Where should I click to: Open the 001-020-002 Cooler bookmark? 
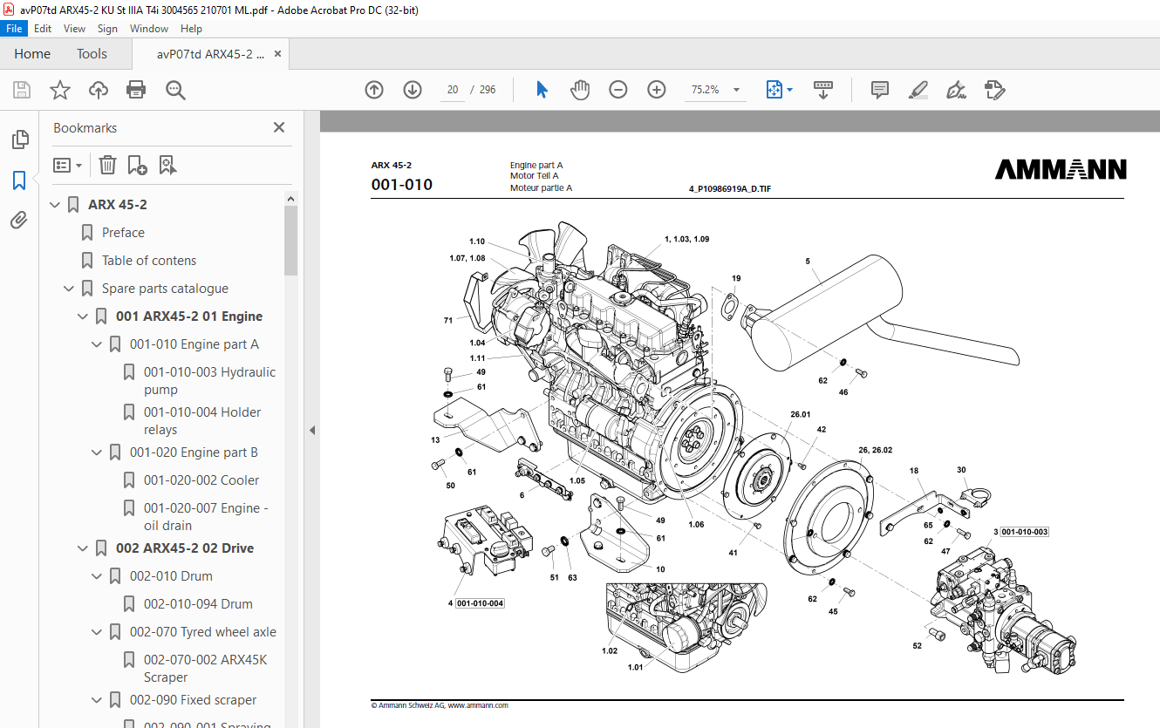pyautogui.click(x=201, y=480)
